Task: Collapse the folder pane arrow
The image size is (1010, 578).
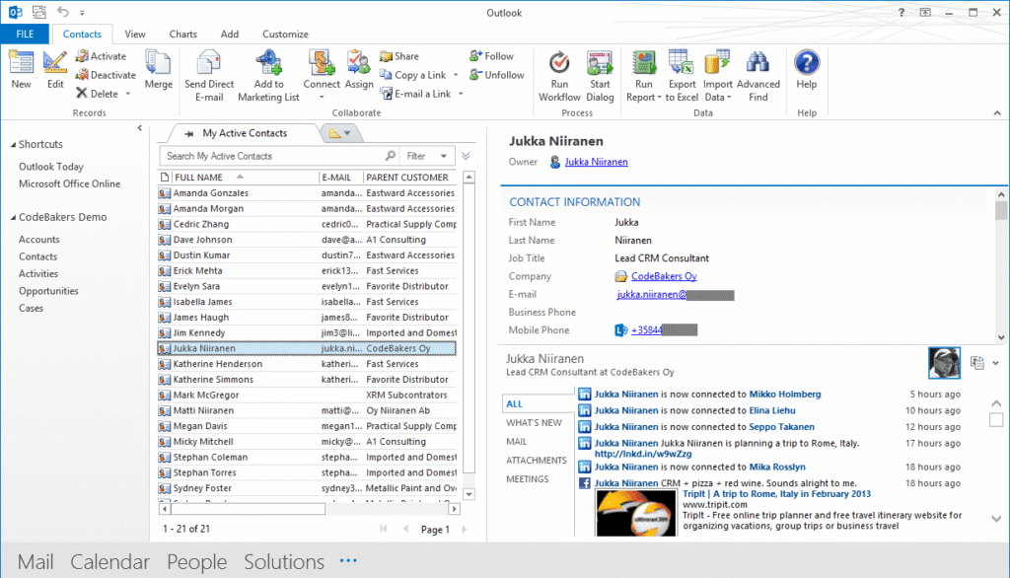Action: (140, 128)
